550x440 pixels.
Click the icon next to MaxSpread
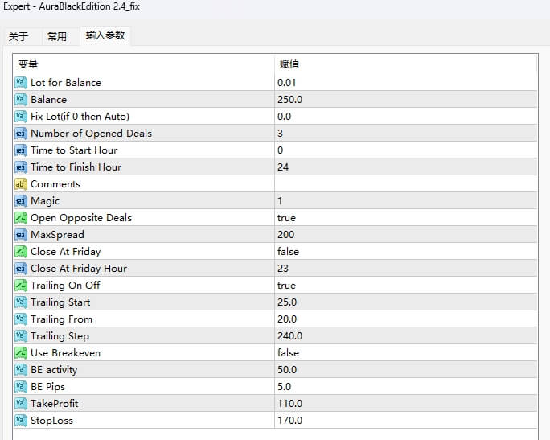click(x=21, y=235)
